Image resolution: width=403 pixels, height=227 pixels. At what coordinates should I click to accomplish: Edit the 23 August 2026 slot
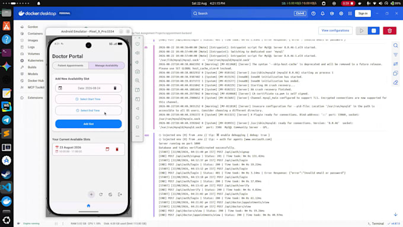click(107, 149)
